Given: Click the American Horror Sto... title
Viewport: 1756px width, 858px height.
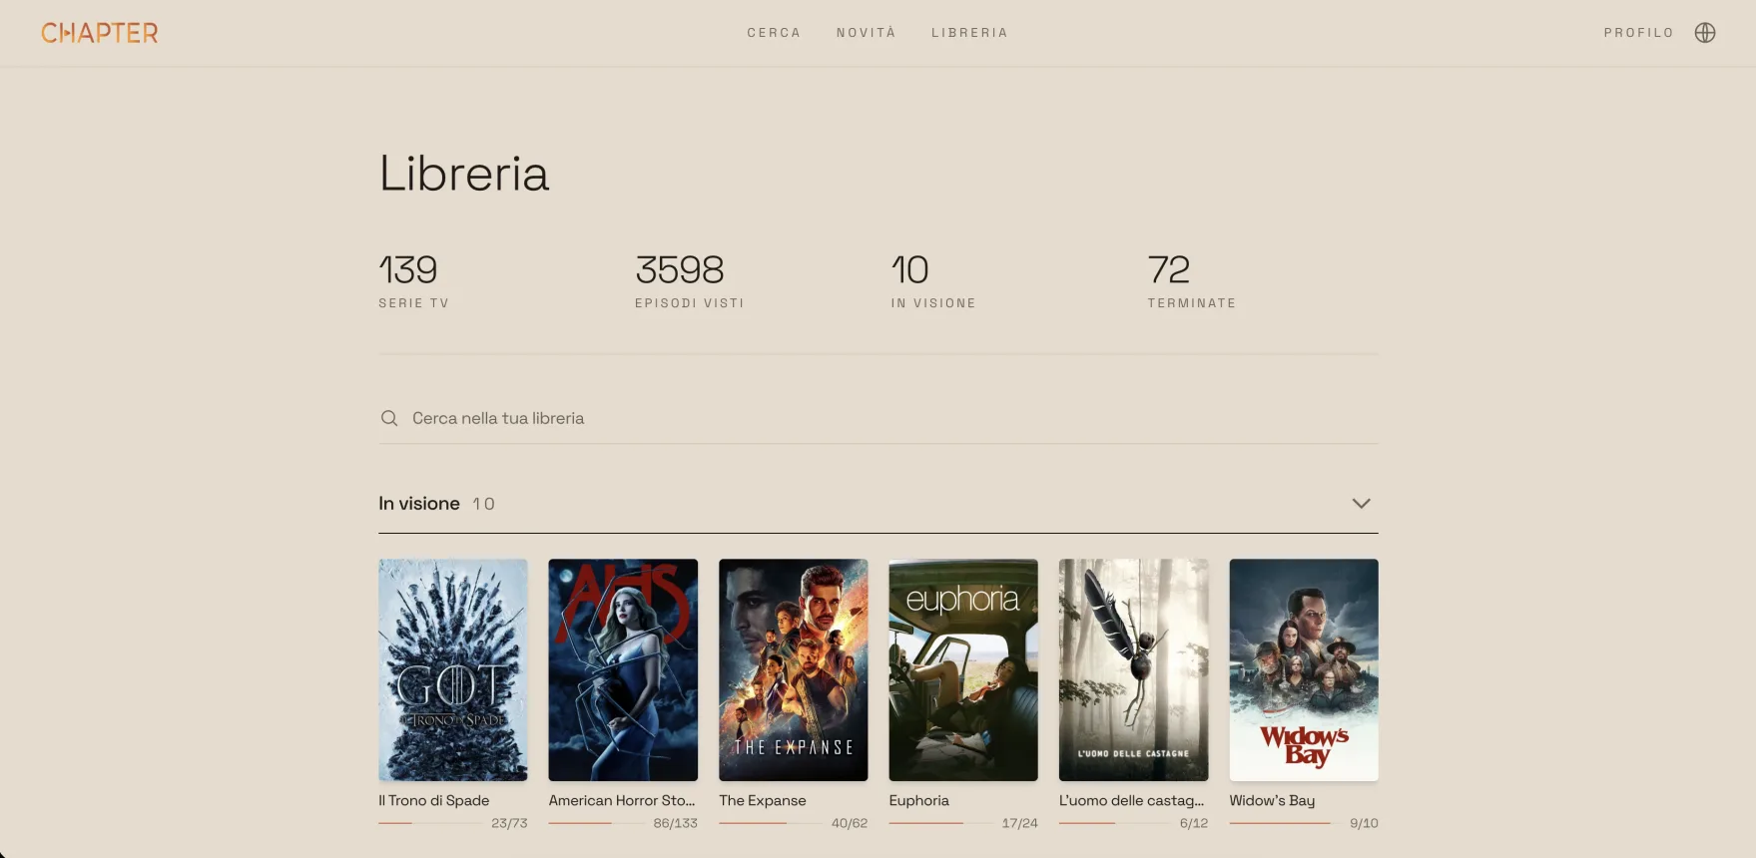Looking at the screenshot, I should tap(622, 800).
